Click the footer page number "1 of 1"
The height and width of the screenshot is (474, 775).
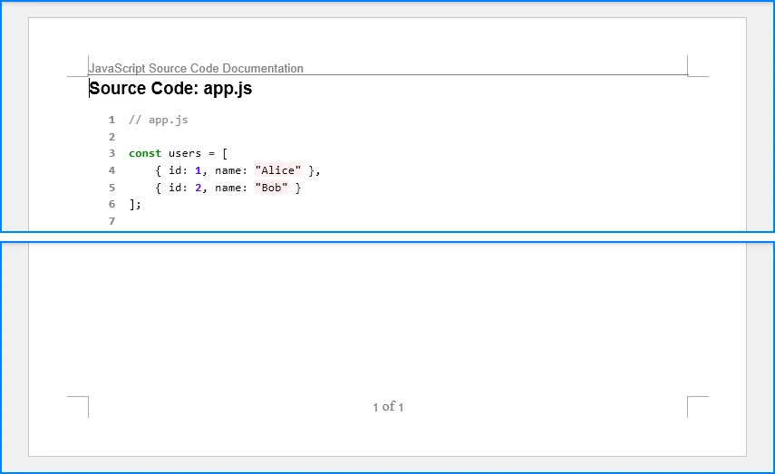(388, 407)
